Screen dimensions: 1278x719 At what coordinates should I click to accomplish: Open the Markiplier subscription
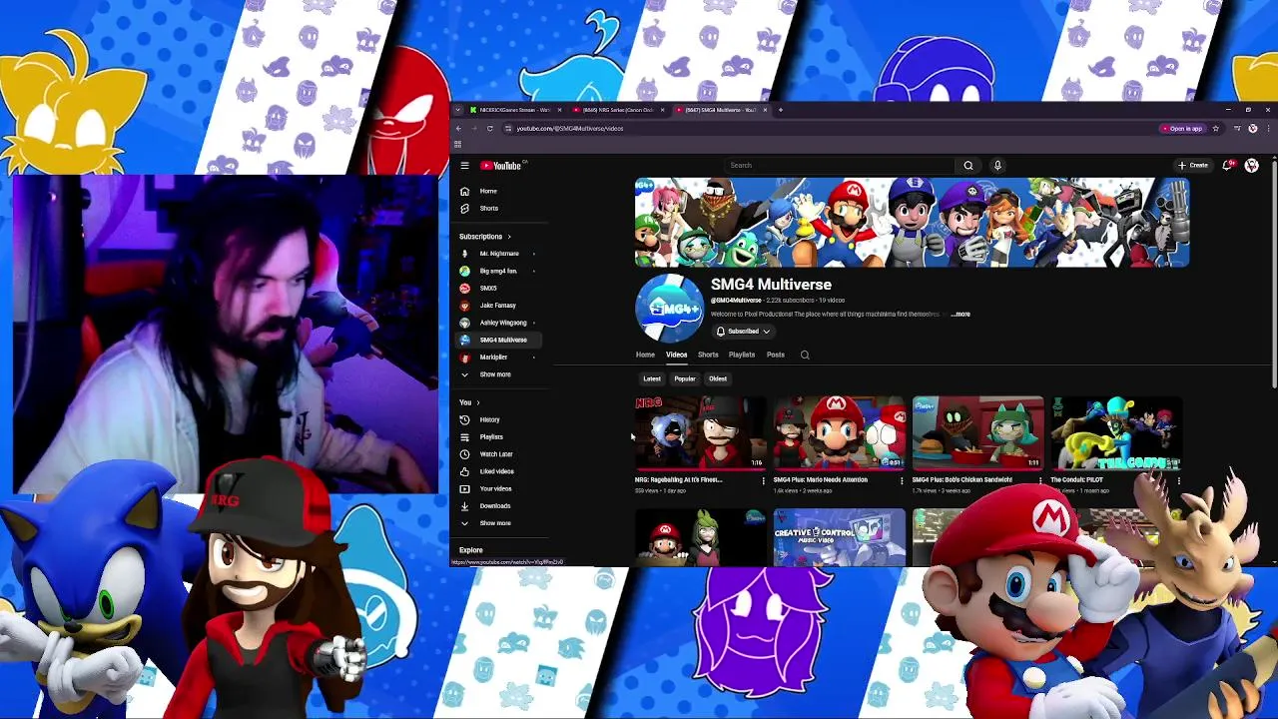click(493, 358)
